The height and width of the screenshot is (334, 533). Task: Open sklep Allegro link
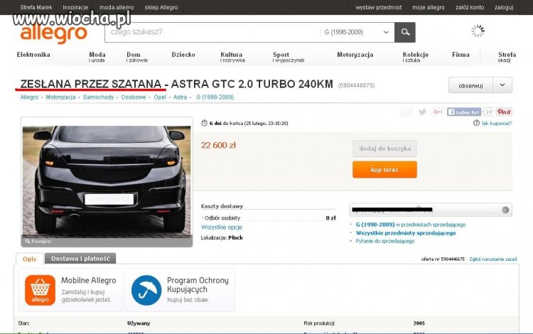[161, 7]
